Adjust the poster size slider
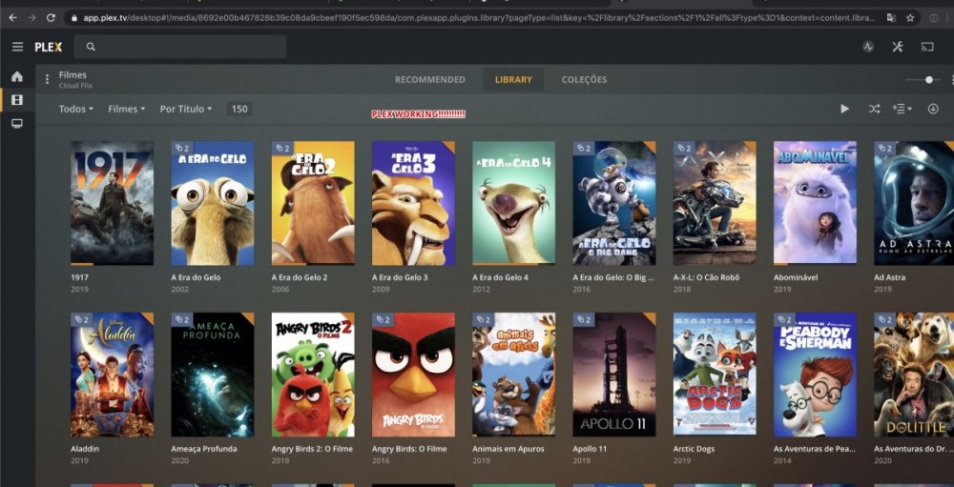 929,80
